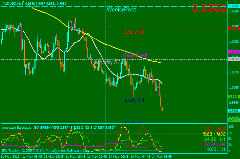Click the 1.0085 price tag at top
The width and height of the screenshot is (240, 159).
point(234,6)
